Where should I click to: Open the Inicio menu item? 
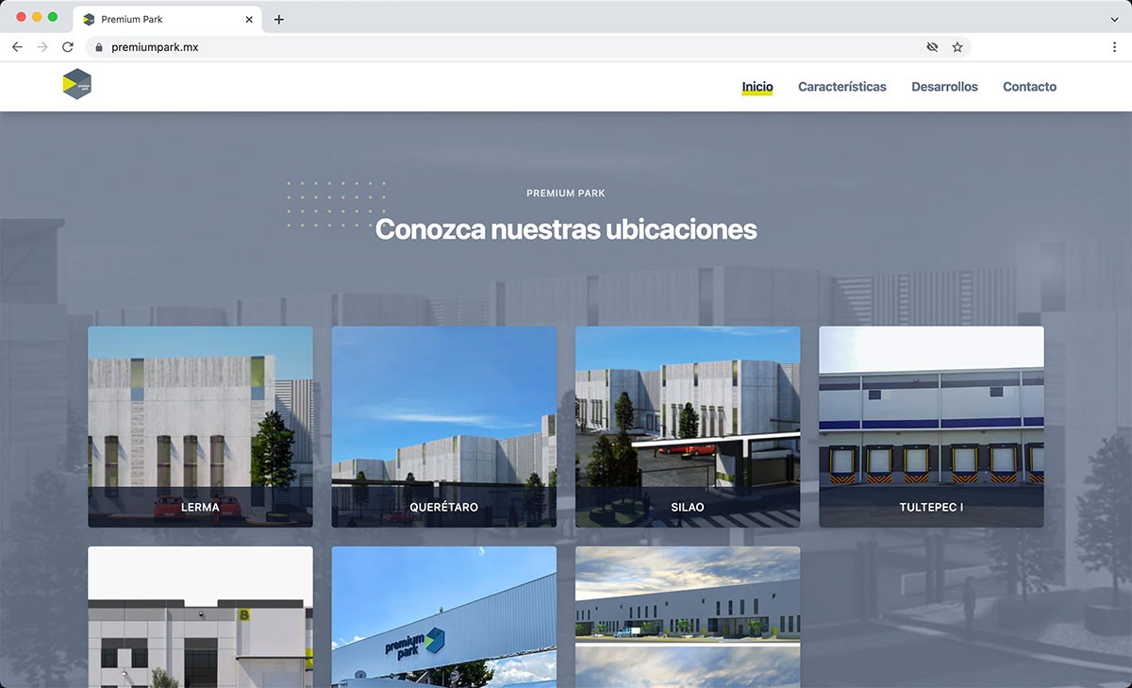757,87
